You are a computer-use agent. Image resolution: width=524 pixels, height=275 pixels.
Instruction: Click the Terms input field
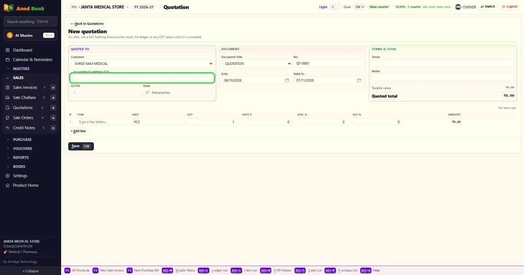[x=443, y=63]
